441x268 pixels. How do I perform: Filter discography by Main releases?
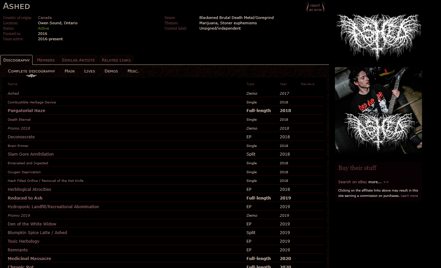[70, 71]
